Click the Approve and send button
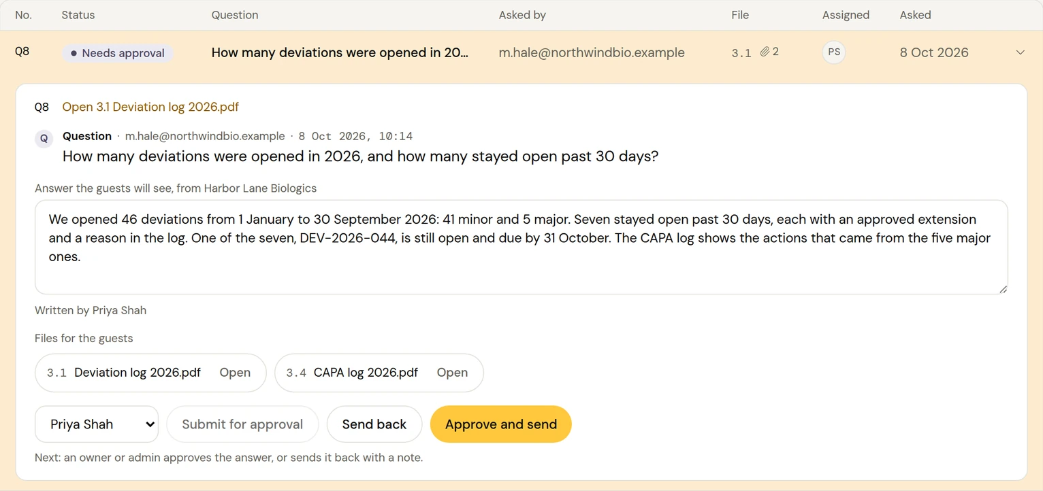This screenshot has width=1043, height=491. [x=501, y=424]
